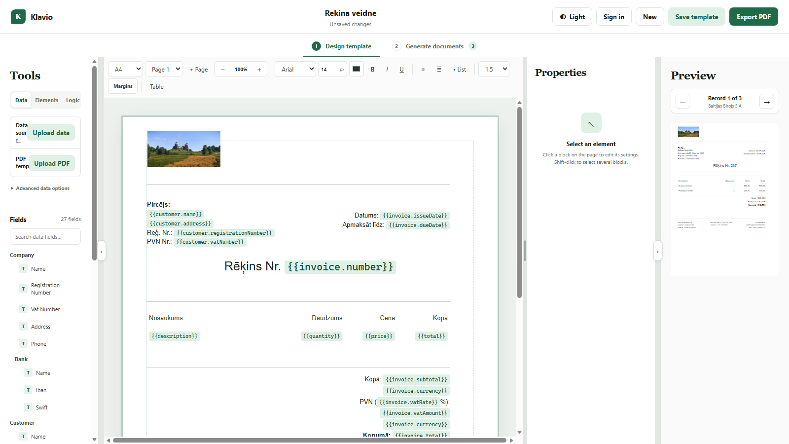Collapse the Tools panel with the left chevron
The width and height of the screenshot is (789, 444).
(x=102, y=252)
